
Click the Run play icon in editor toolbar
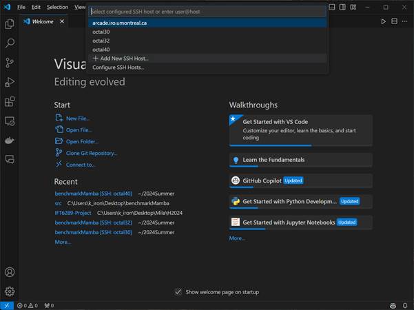point(383,21)
